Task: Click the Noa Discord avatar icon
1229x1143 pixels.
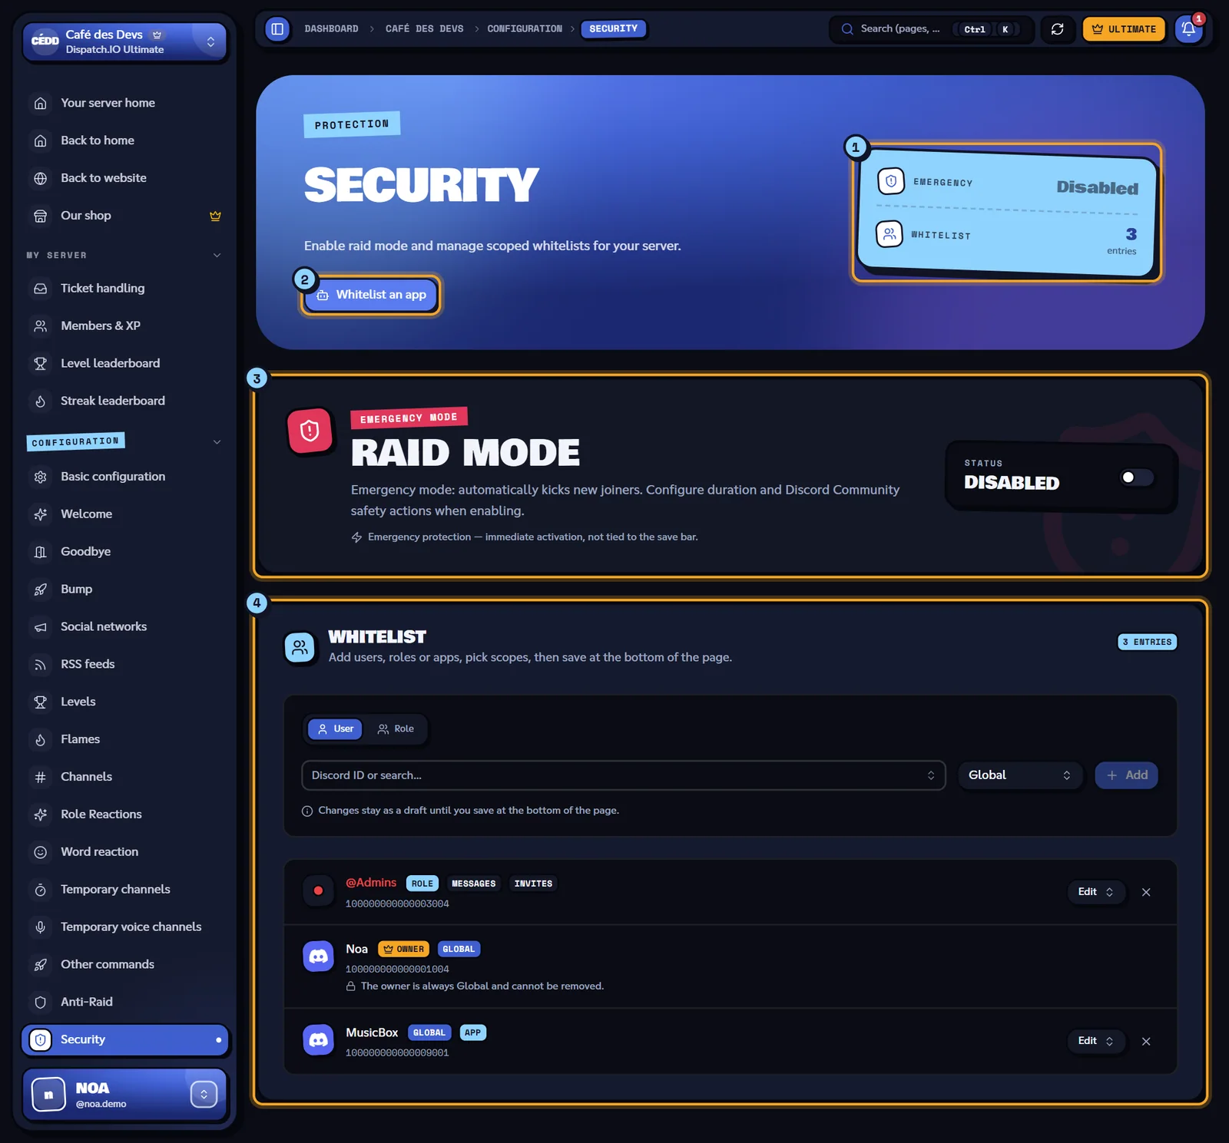Action: tap(318, 956)
